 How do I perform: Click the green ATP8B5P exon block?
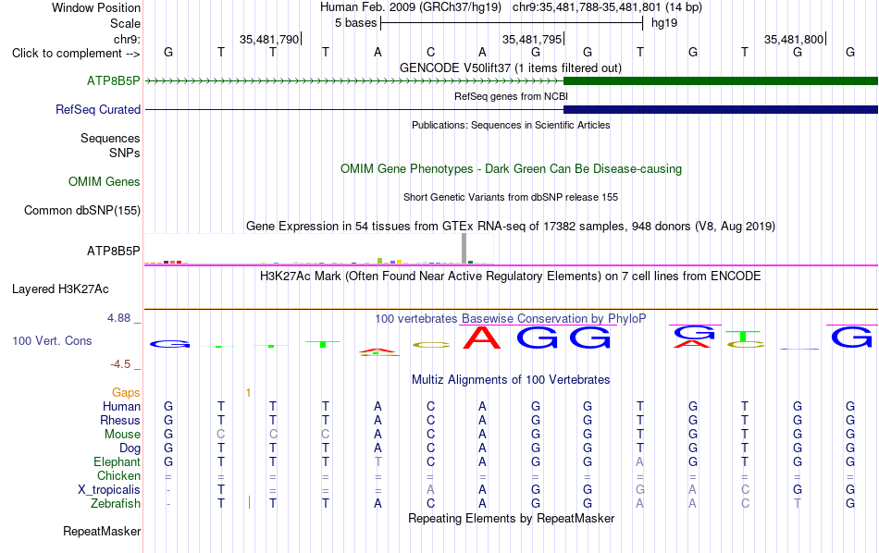(x=721, y=80)
